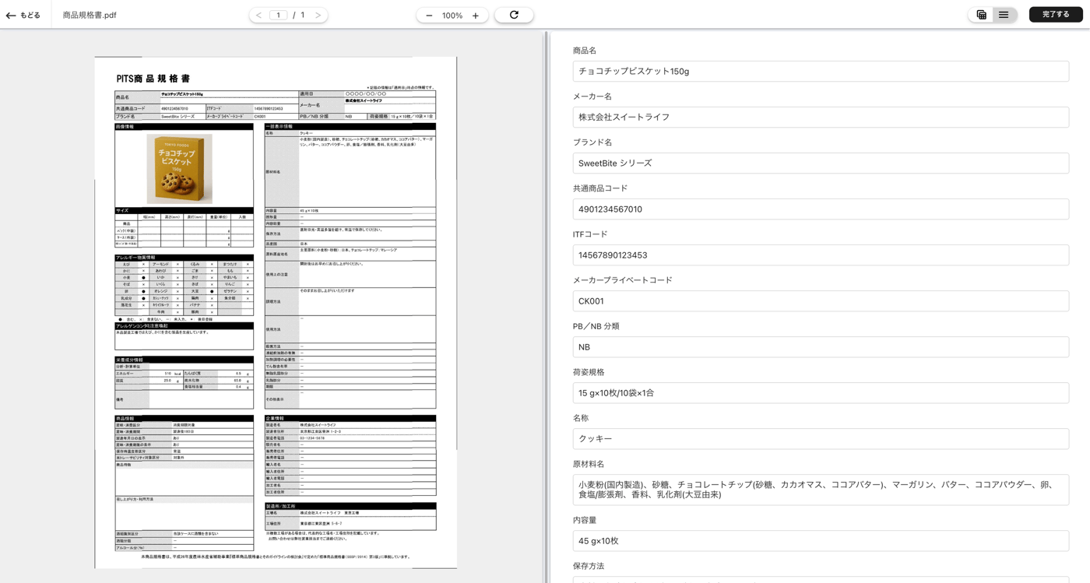This screenshot has height=583, width=1090.
Task: Edit the current page number field
Action: (x=278, y=15)
